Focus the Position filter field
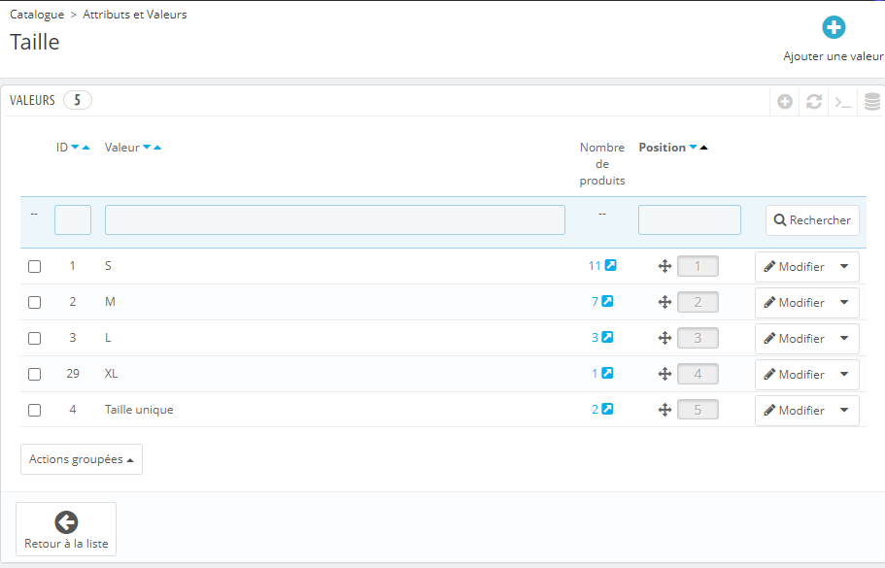This screenshot has height=568, width=885. coord(689,220)
